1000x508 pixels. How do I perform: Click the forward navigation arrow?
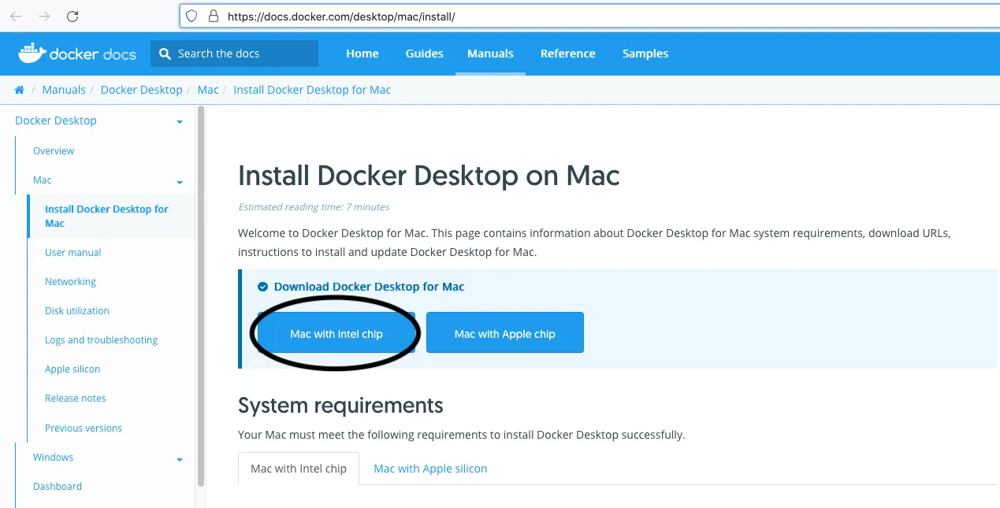point(44,16)
